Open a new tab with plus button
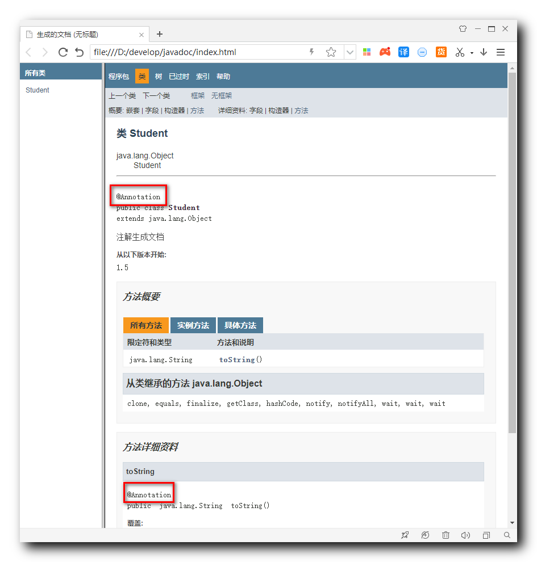Image resolution: width=537 pixels, height=562 pixels. coord(160,34)
